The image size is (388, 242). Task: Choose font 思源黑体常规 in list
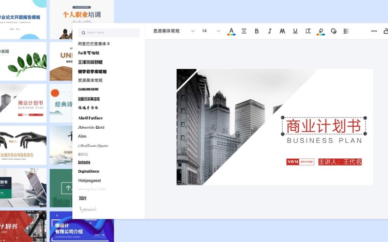[90, 80]
